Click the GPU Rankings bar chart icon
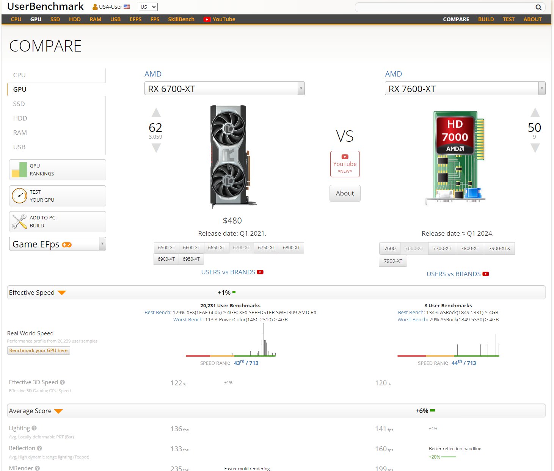The height and width of the screenshot is (471, 554). pos(19,169)
